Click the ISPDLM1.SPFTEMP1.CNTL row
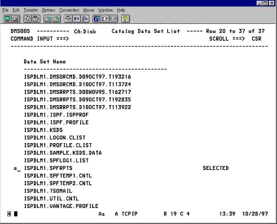The width and height of the screenshot is (277, 224). [58, 176]
